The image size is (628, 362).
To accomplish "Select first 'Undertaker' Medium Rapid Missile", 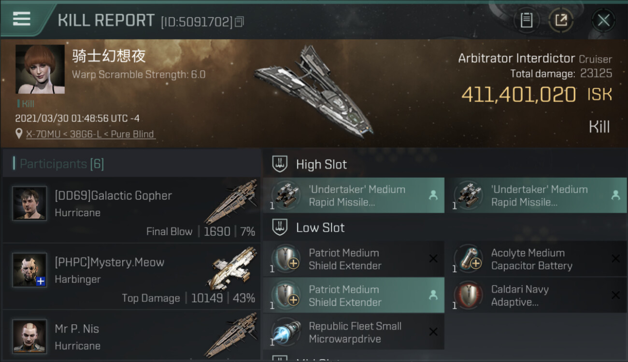I will click(354, 195).
